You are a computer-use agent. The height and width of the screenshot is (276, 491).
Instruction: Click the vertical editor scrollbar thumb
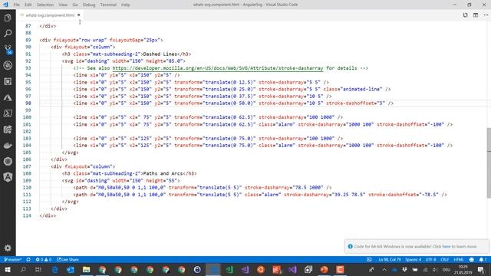tap(489, 163)
